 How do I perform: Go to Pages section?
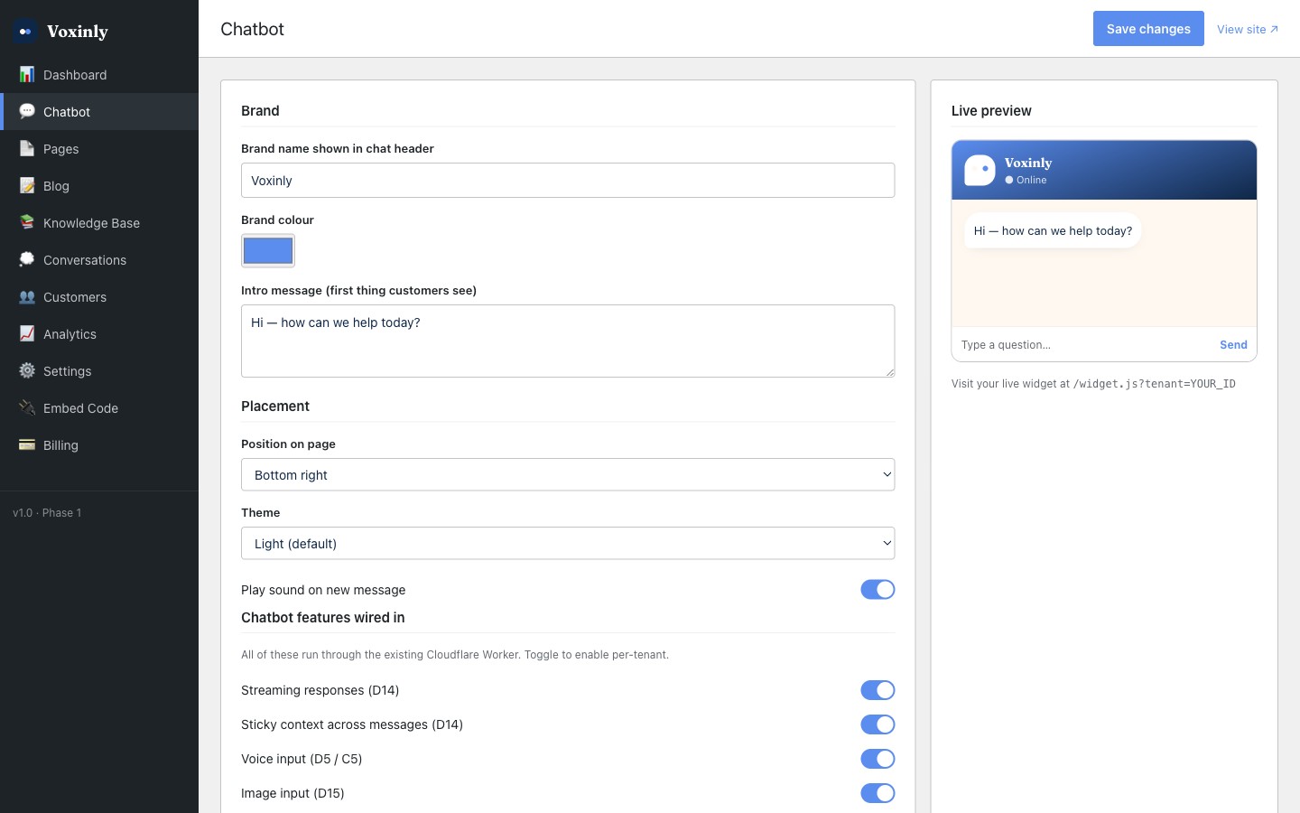click(x=99, y=149)
